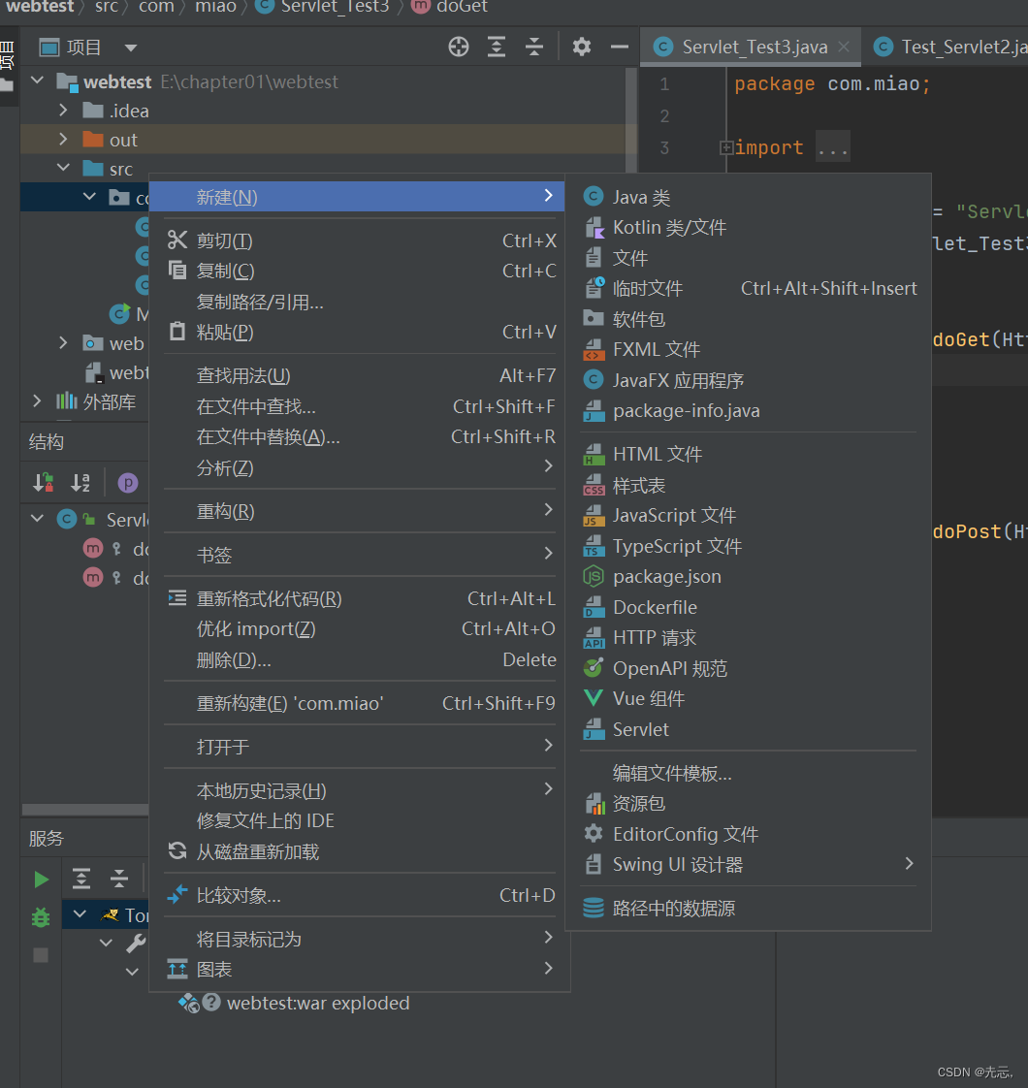Open project panel settings gear
This screenshot has height=1088, width=1028.
point(582,48)
